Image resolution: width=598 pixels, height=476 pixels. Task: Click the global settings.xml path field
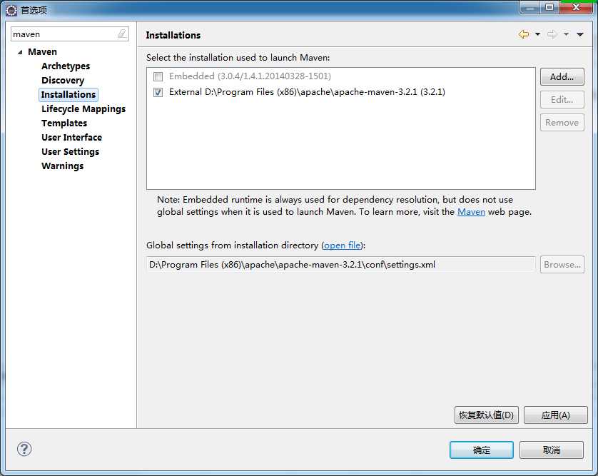tap(340, 264)
